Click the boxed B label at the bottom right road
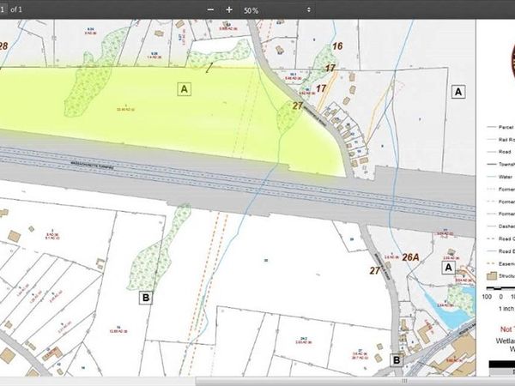This screenshot has width=515, height=386. coord(397,360)
